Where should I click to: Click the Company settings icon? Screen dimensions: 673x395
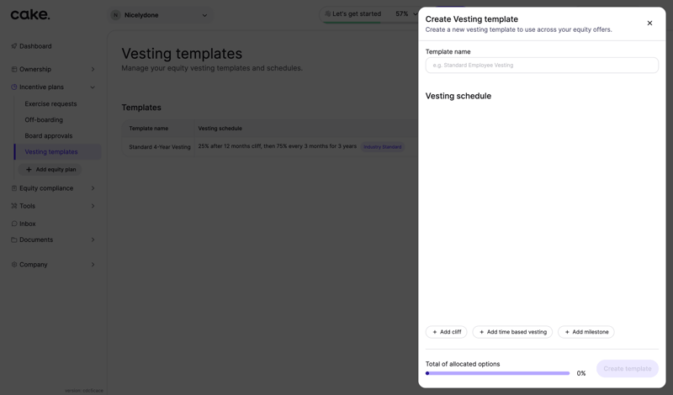point(14,265)
